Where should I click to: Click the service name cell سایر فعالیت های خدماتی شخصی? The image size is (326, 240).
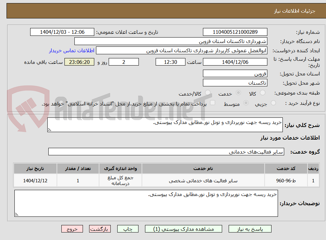pos(203,181)
